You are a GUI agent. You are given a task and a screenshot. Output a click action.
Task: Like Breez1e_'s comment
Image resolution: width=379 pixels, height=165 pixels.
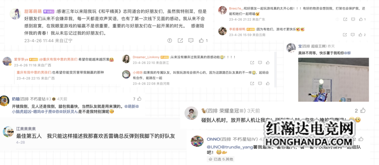[361, 19]
